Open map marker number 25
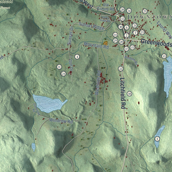 [x=145, y=11]
